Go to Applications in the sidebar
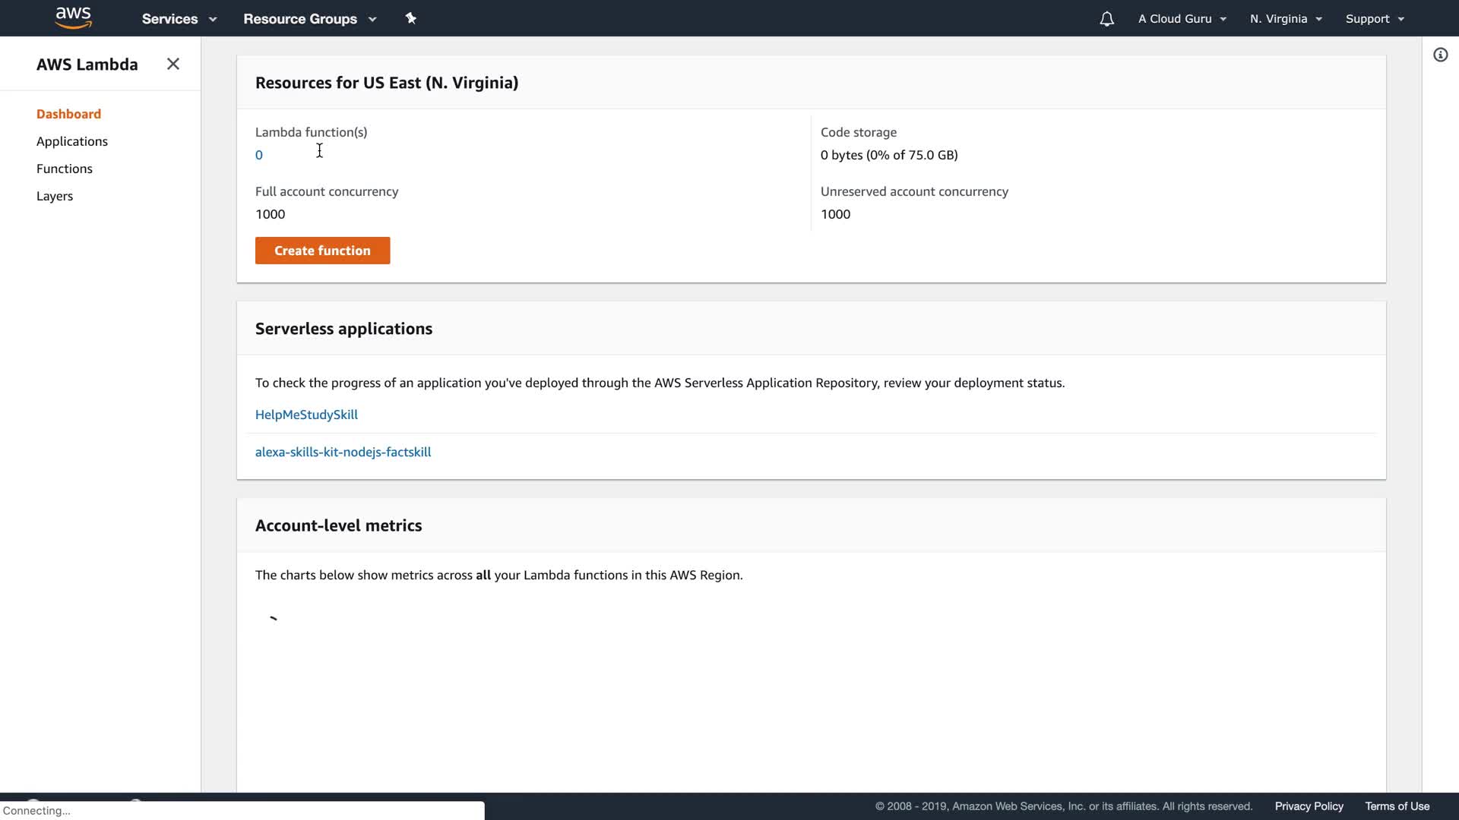This screenshot has height=820, width=1459. (x=72, y=141)
